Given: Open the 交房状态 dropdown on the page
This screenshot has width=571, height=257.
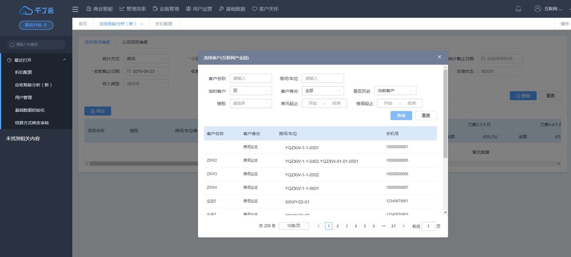Looking at the screenshot, I should pos(501,71).
